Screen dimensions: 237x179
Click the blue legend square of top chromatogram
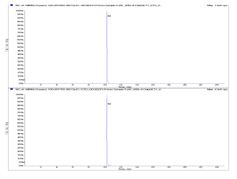11,5
